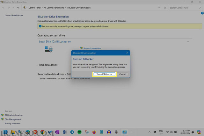Collapse the Local Disk (C:) section chevron

pyautogui.click(x=188, y=41)
